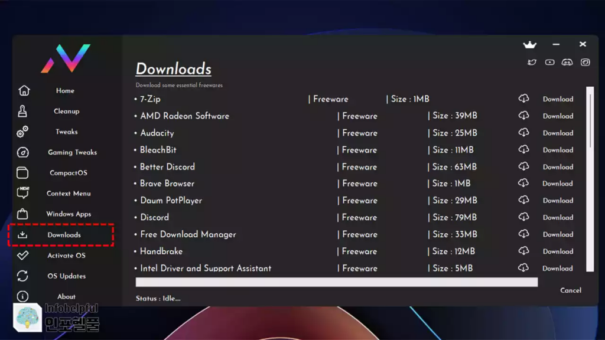Open the About page label
605x340 pixels.
pos(66,296)
